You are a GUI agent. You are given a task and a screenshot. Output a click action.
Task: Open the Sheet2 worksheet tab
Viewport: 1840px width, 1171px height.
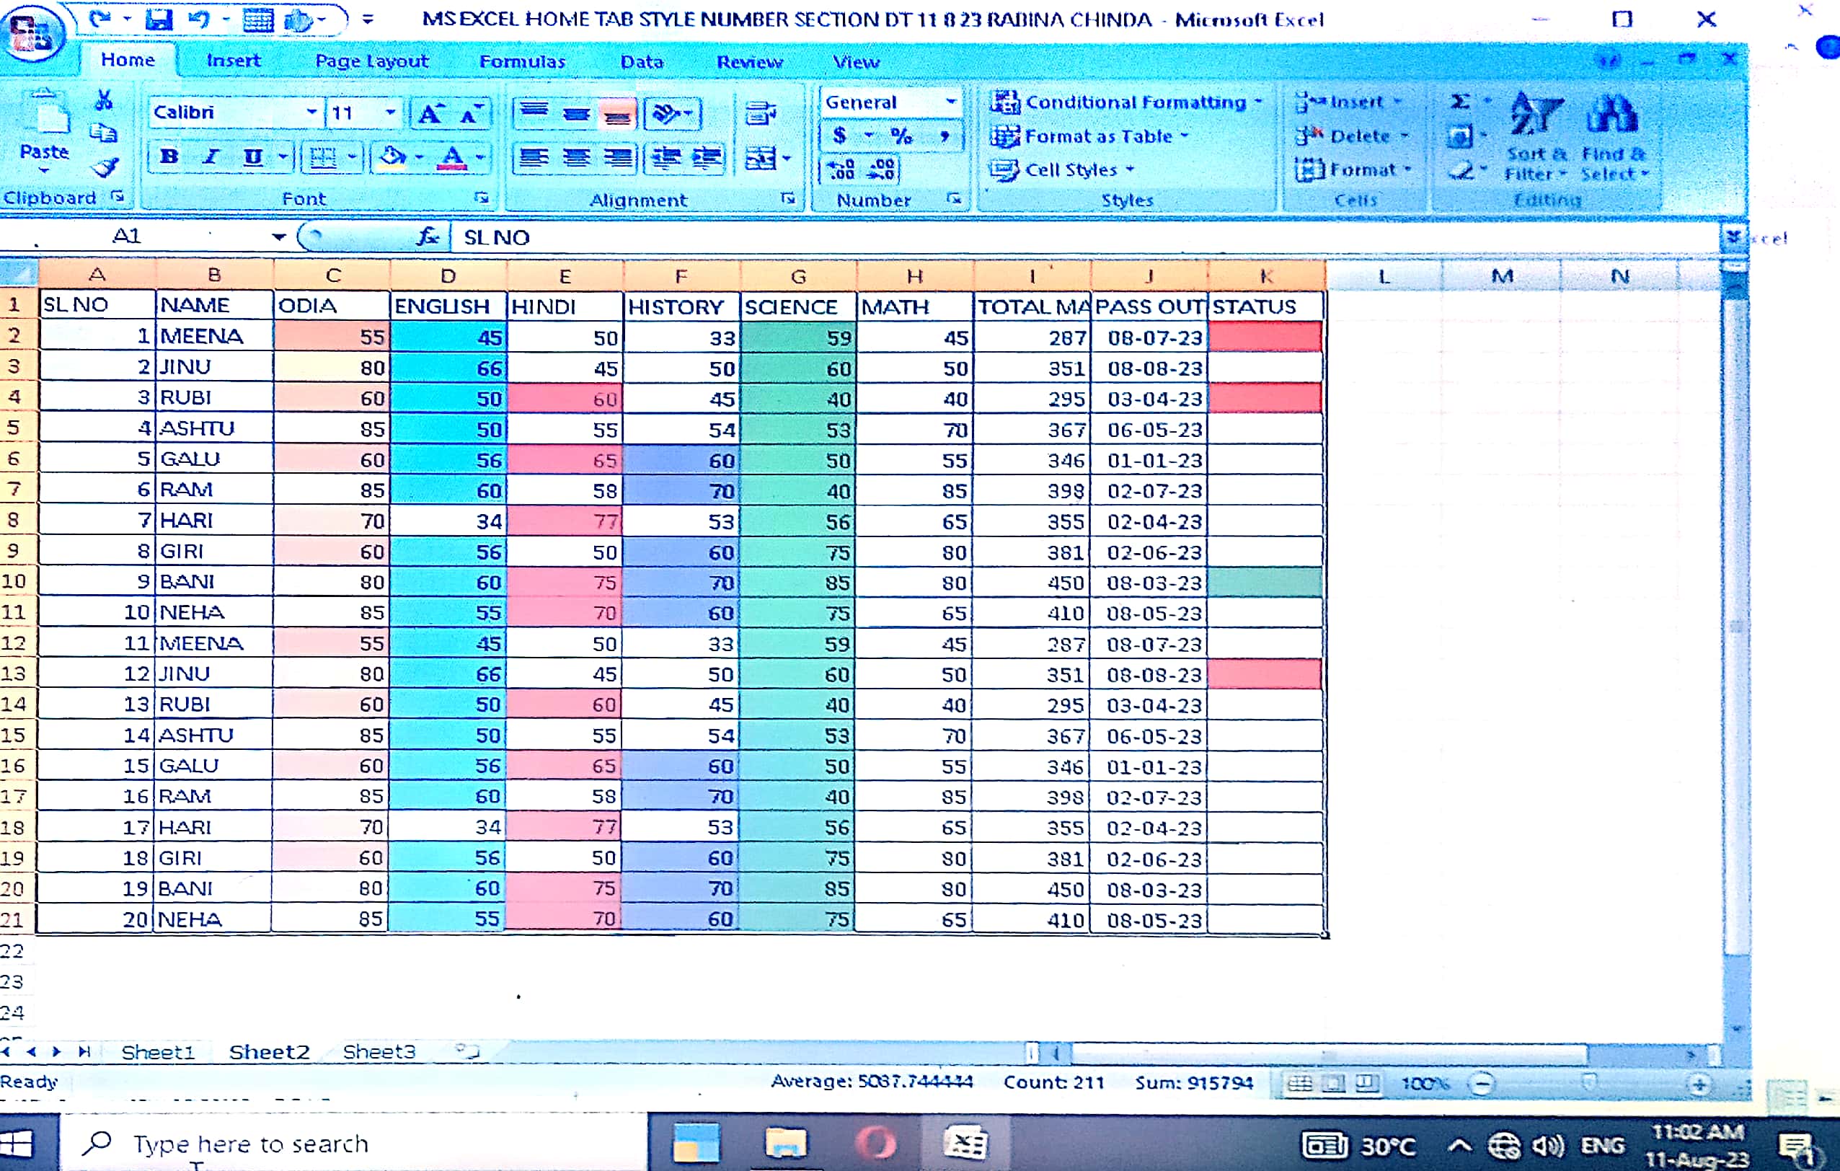(x=269, y=1053)
